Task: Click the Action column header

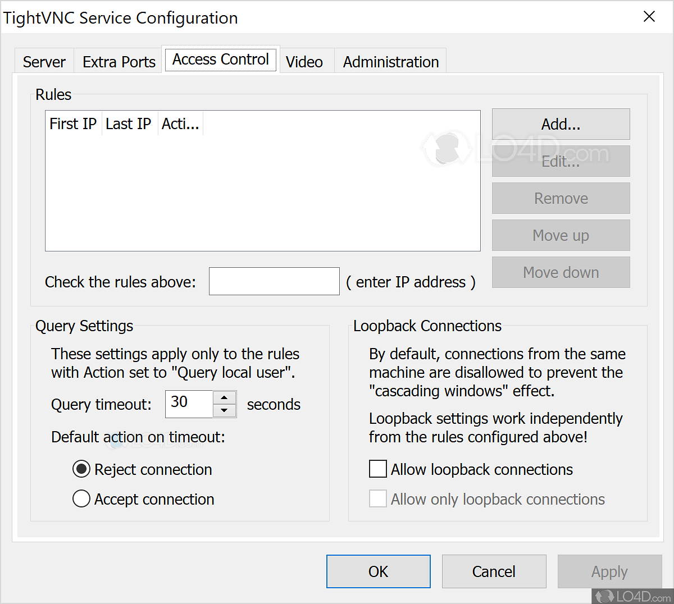Action: pos(180,123)
